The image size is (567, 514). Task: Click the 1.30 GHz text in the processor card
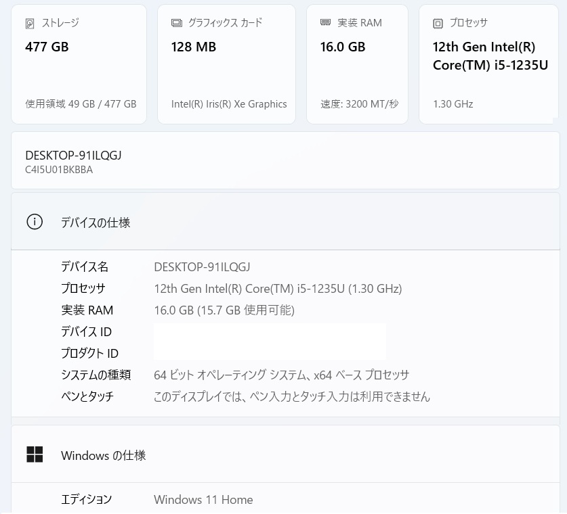point(453,104)
